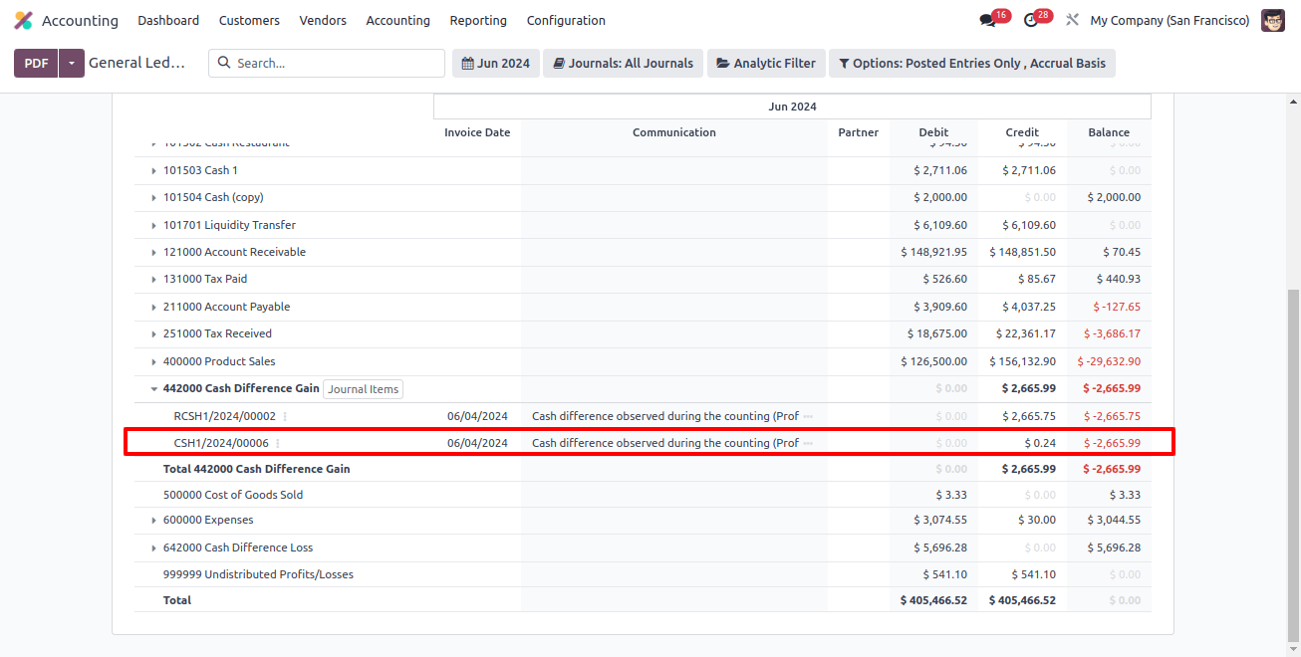Screen dimensions: 1301x657
Task: Open the Jun 2024 date filter
Action: tap(496, 63)
